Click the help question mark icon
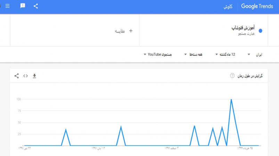 coord(232,76)
